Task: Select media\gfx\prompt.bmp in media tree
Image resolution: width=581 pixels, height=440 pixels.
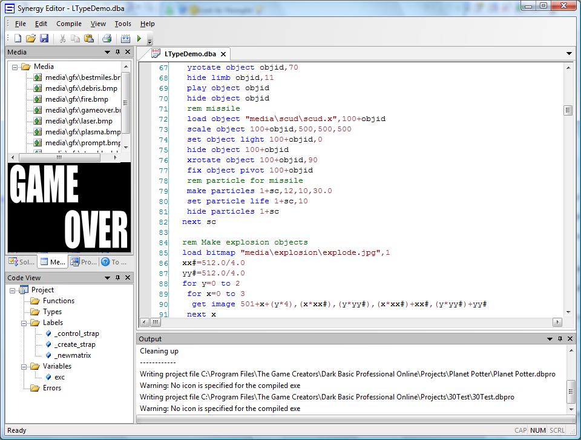Action: point(83,143)
